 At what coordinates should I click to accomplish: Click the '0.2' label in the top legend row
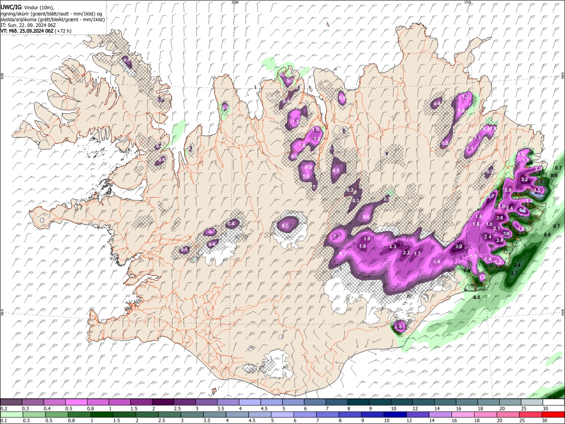[x=4, y=409]
